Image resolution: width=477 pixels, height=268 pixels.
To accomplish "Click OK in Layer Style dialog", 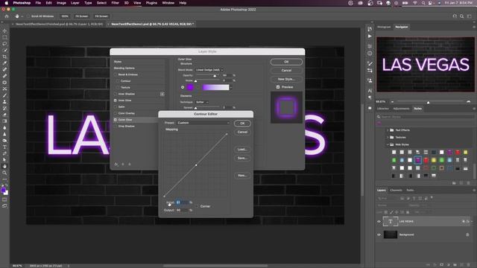I will (x=286, y=62).
